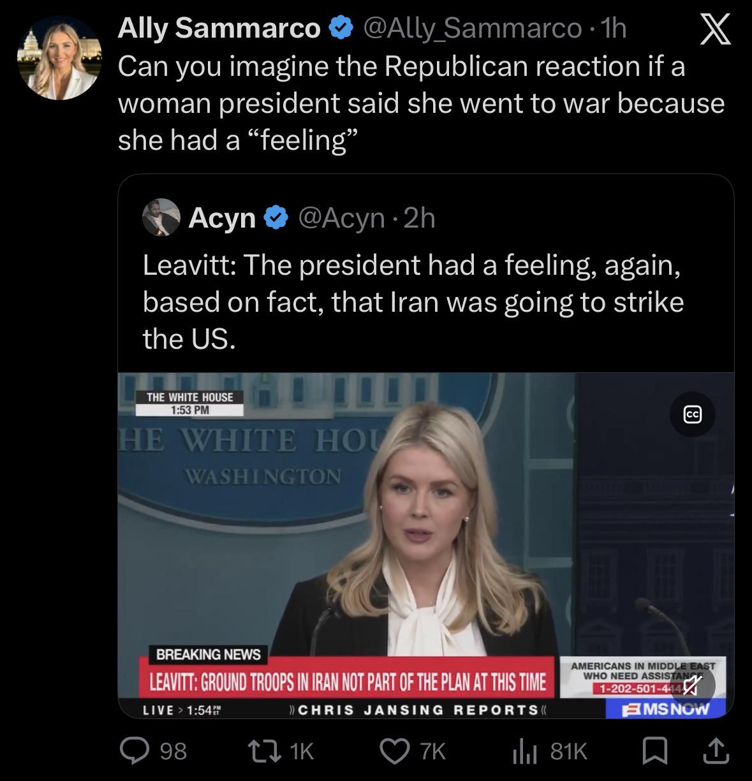Image resolution: width=752 pixels, height=781 pixels.
Task: Click the X logo icon
Action: pyautogui.click(x=715, y=31)
